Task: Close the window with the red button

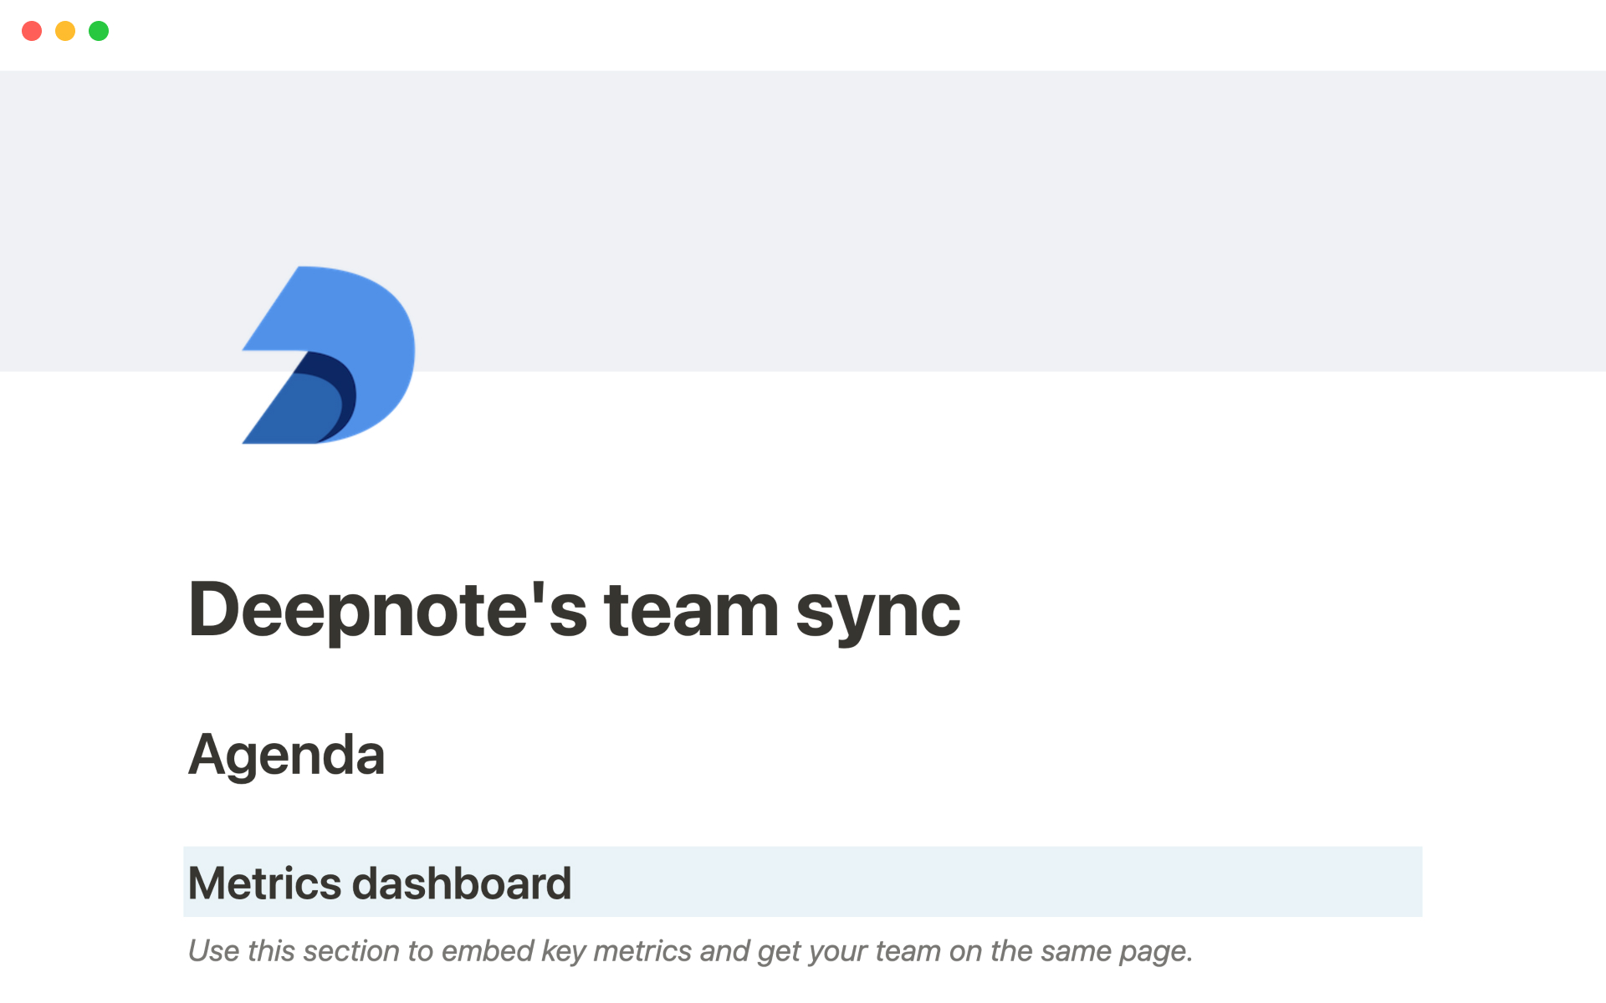Action: point(32,31)
